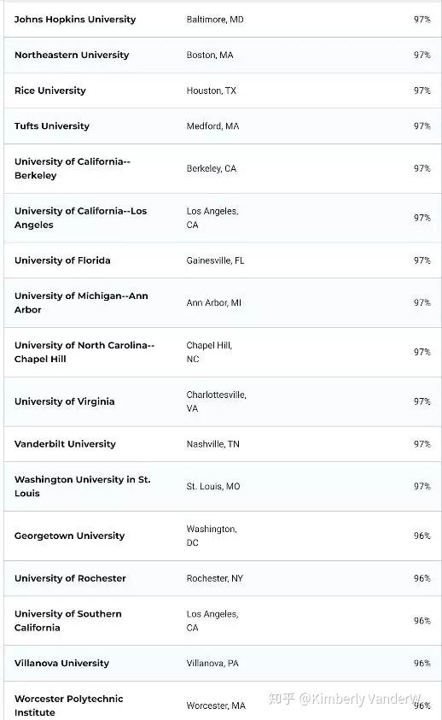Open the Rice University row
442x720 pixels.
[x=50, y=91]
